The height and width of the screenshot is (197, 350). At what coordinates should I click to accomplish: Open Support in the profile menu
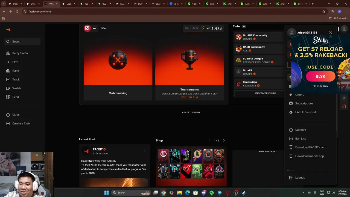(300, 130)
